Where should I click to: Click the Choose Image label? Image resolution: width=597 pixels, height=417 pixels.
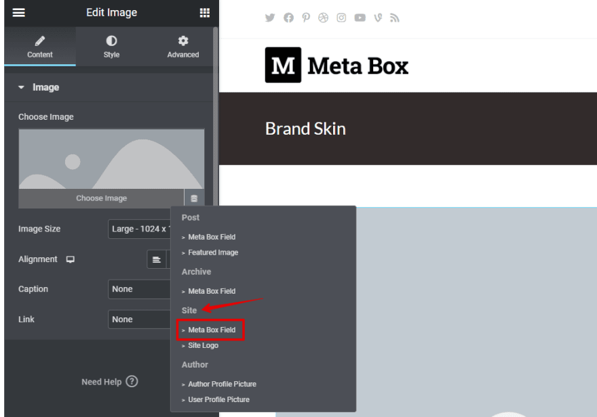click(x=46, y=117)
